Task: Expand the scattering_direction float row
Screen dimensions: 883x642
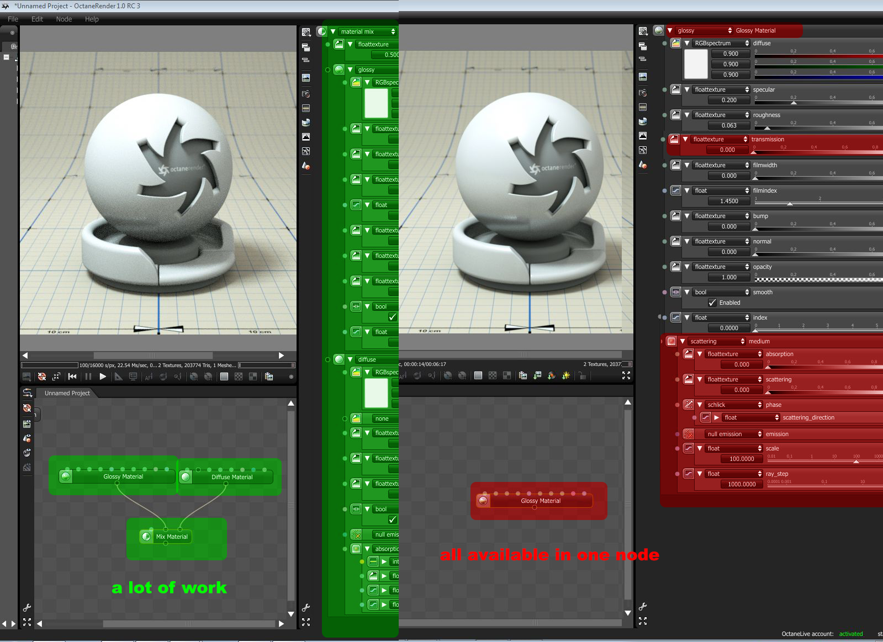Action: click(716, 417)
